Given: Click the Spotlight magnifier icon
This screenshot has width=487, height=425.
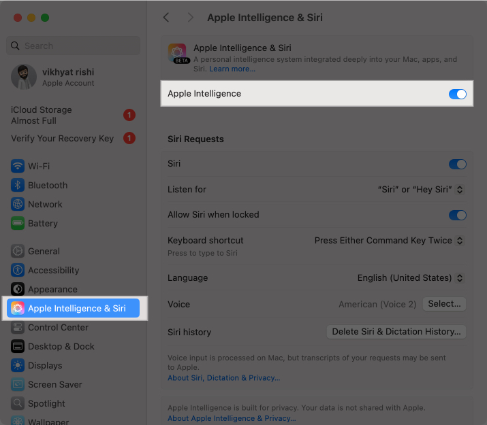Looking at the screenshot, I should pyautogui.click(x=18, y=403).
